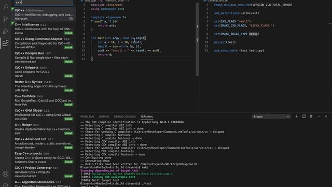Switch to the OUTPUT tab
This screenshot has width=332, height=187.
point(104,116)
